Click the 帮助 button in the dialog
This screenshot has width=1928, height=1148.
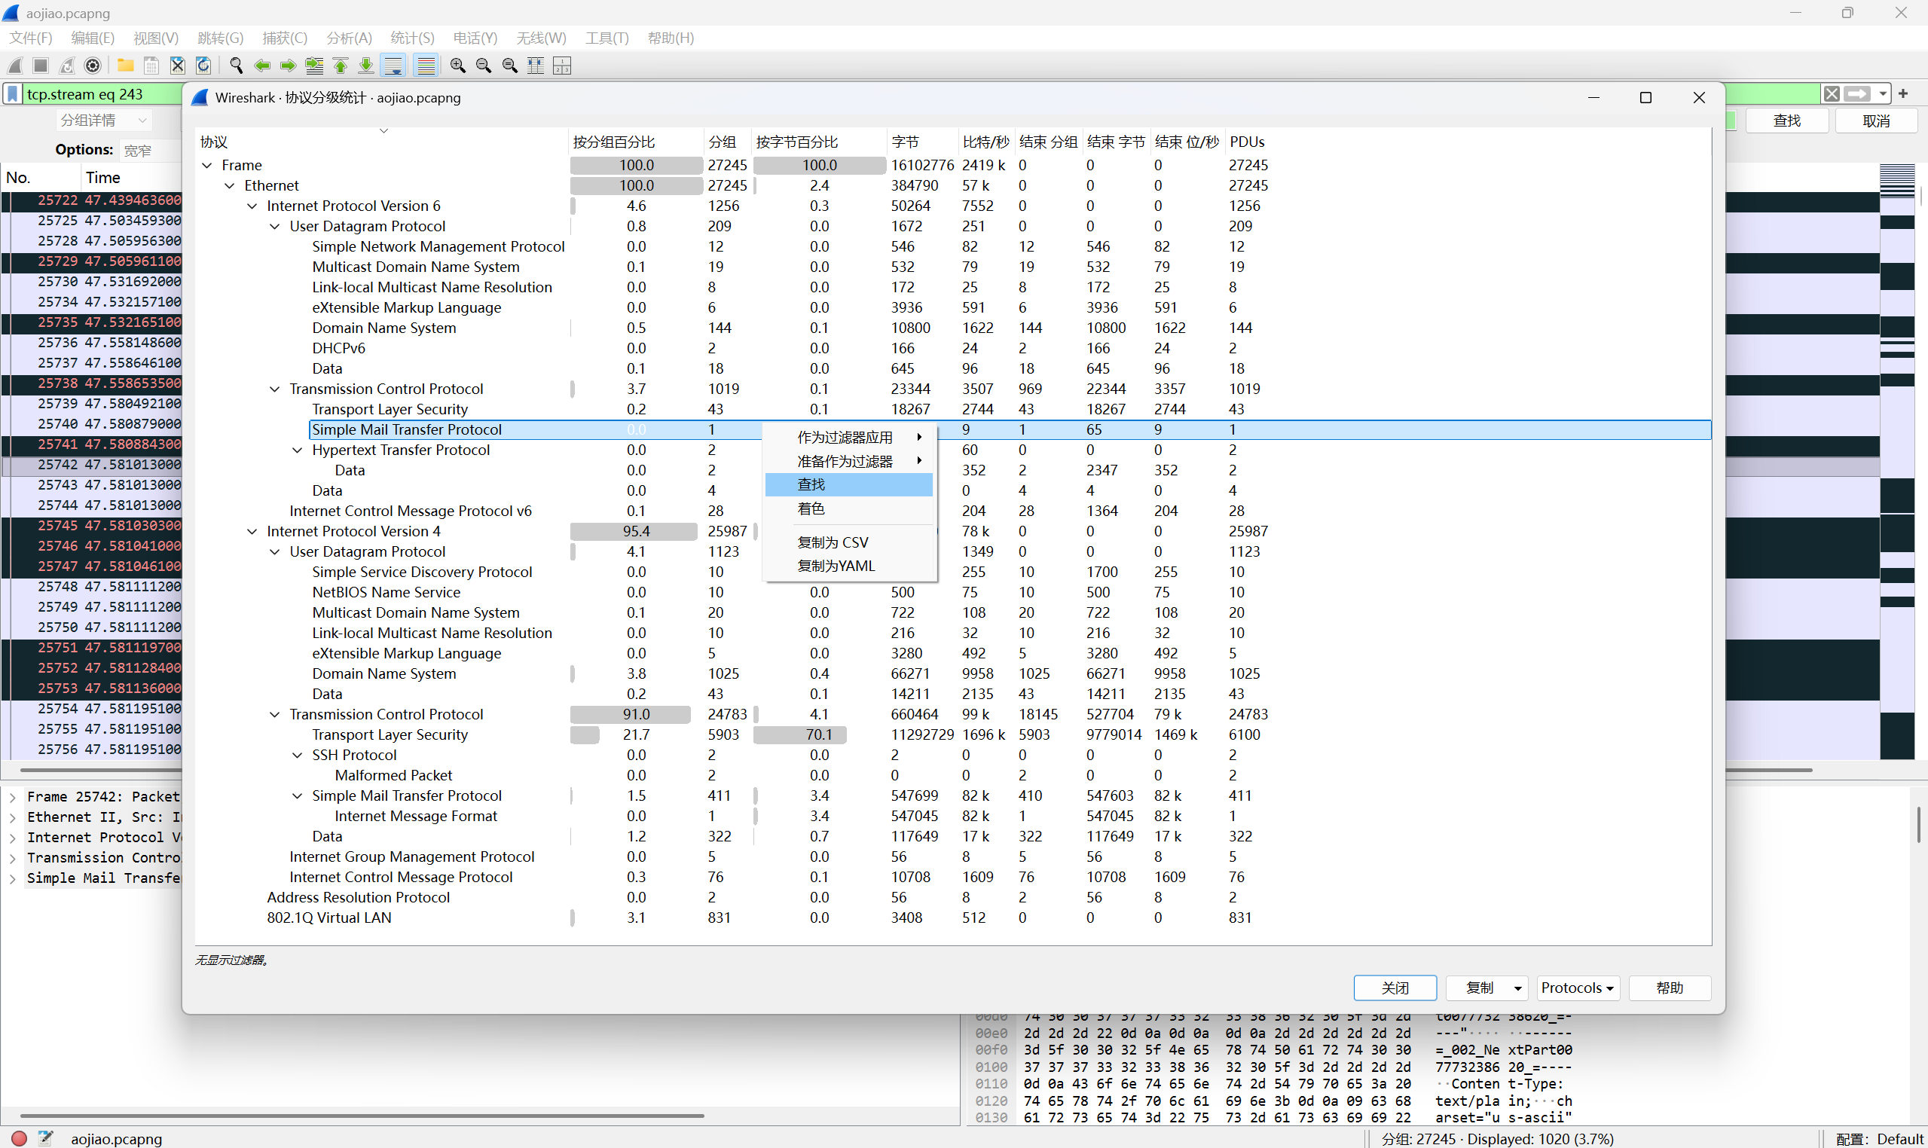(1669, 988)
